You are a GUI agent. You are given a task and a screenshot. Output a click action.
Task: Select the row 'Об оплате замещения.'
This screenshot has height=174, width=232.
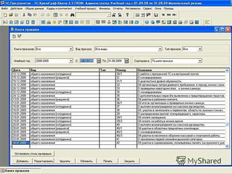pyautogui.click(x=119, y=117)
